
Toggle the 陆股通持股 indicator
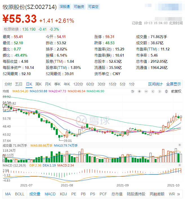click(x=136, y=194)
